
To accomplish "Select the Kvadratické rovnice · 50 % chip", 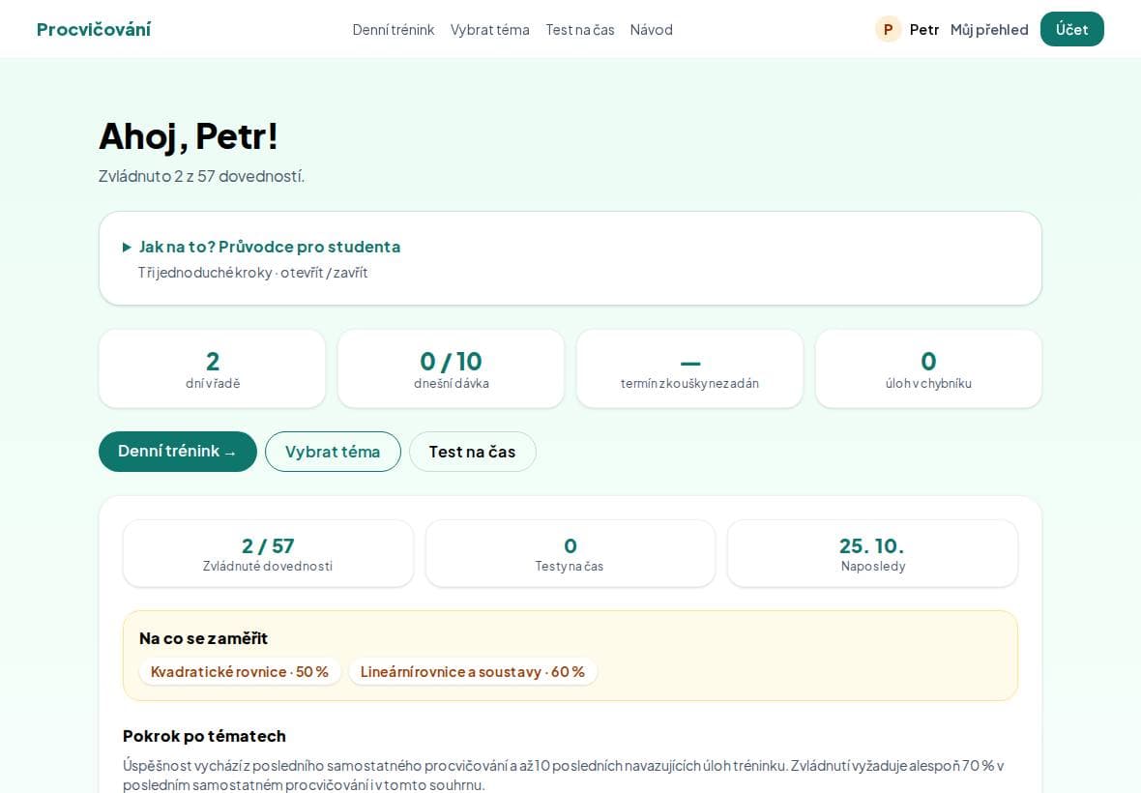I will coord(240,671).
